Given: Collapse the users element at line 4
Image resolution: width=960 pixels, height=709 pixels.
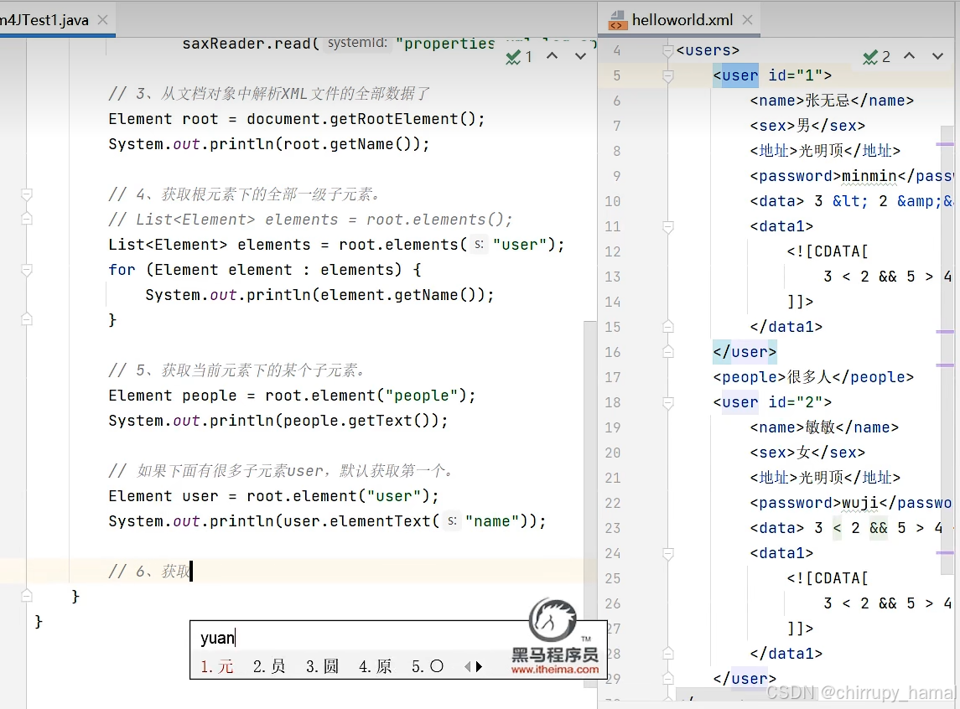Looking at the screenshot, I should [668, 50].
